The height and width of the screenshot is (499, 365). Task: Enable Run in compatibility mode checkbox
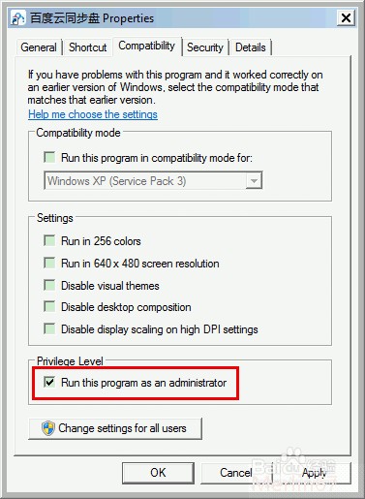[49, 157]
